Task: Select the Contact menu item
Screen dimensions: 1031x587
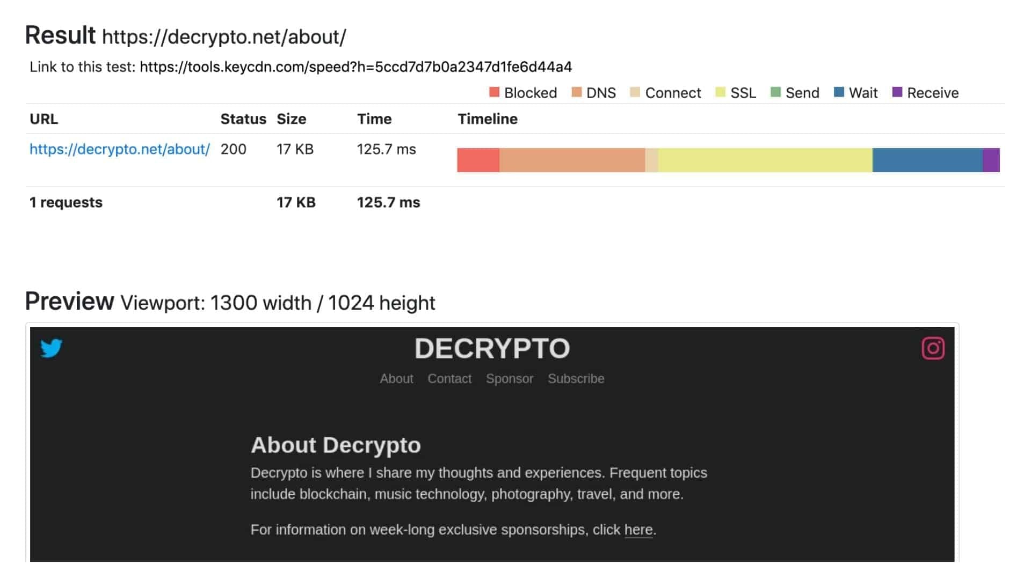Action: [449, 378]
